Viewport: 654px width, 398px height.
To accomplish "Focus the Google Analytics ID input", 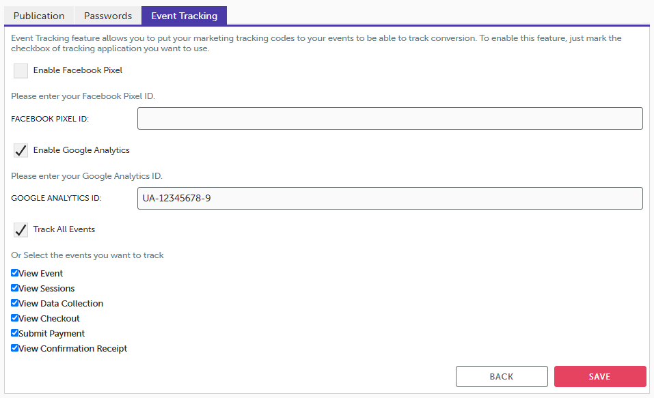I will [x=390, y=199].
